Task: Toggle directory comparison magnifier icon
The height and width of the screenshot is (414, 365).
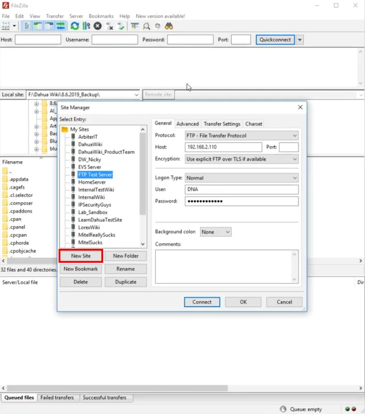Action: click(x=146, y=26)
